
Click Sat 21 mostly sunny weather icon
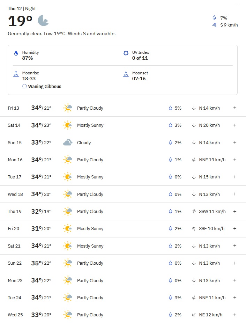(x=68, y=246)
